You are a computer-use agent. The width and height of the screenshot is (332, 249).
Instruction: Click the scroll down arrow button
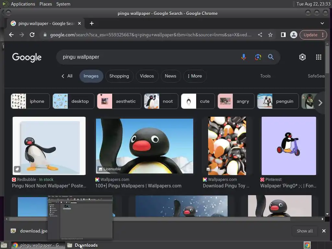327,214
